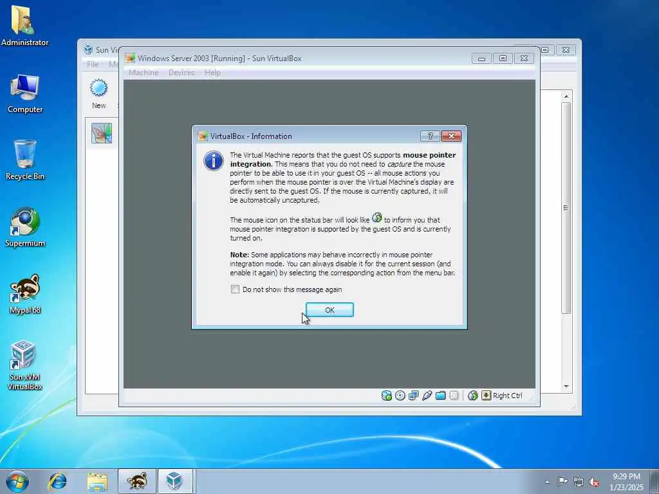
Task: Click the CD/DVD icon in the VM status bar
Action: point(400,396)
